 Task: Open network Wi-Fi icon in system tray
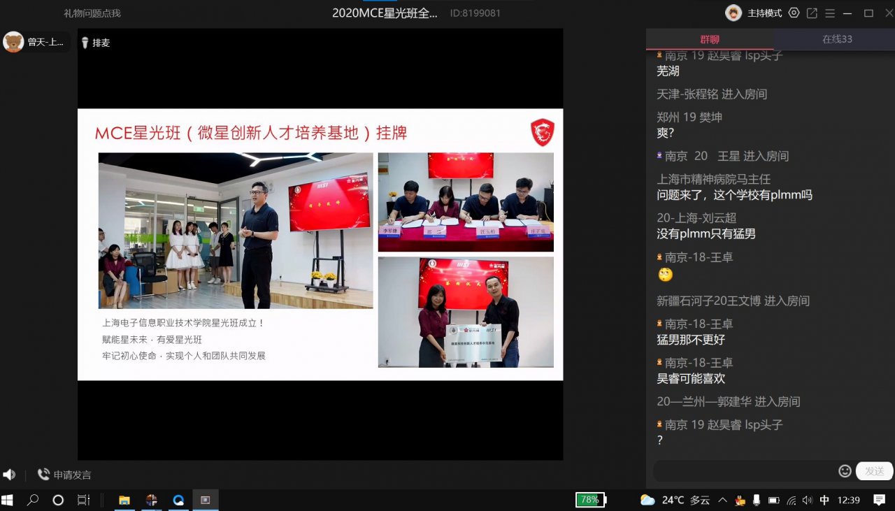[792, 500]
